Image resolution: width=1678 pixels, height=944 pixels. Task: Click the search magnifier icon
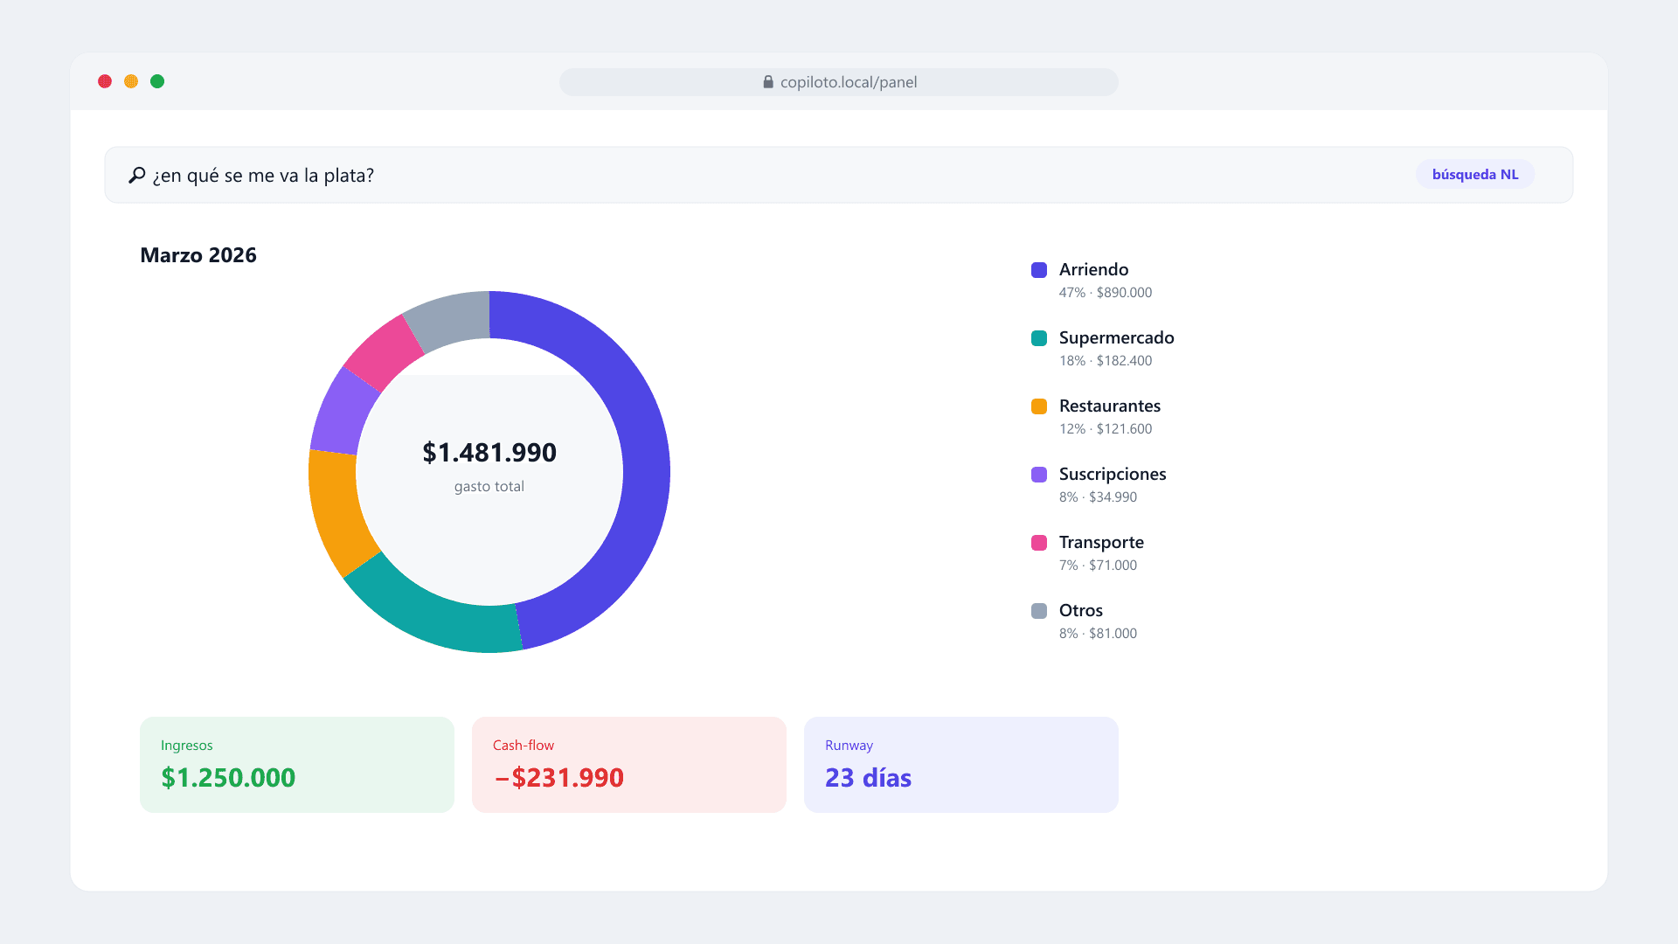(x=137, y=176)
